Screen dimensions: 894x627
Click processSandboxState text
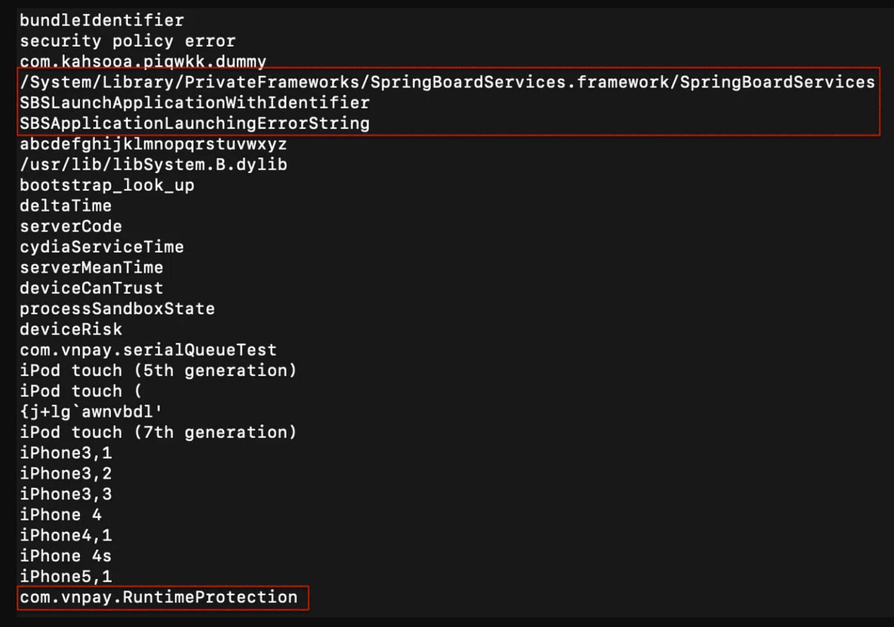click(x=117, y=309)
